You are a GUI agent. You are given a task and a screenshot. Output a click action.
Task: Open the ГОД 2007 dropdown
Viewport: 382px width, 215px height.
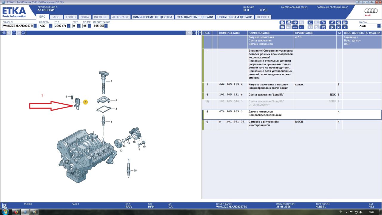pyautogui.click(x=69, y=26)
